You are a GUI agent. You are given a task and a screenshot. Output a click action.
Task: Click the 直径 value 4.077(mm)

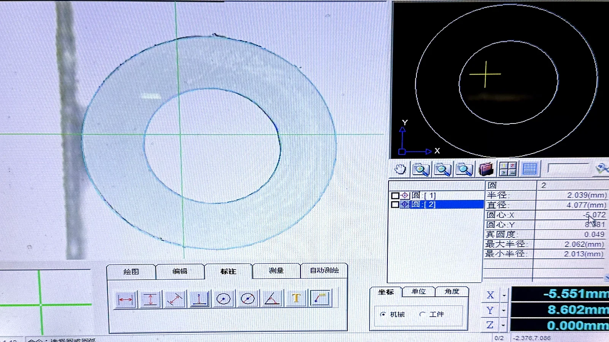click(586, 205)
